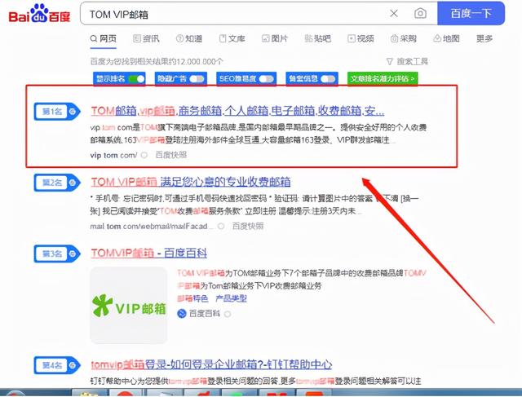522x397 pixels.
Task: Toggle the 备案信息 switch
Action: click(x=329, y=79)
